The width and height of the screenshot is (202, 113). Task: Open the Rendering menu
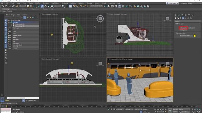65,3
